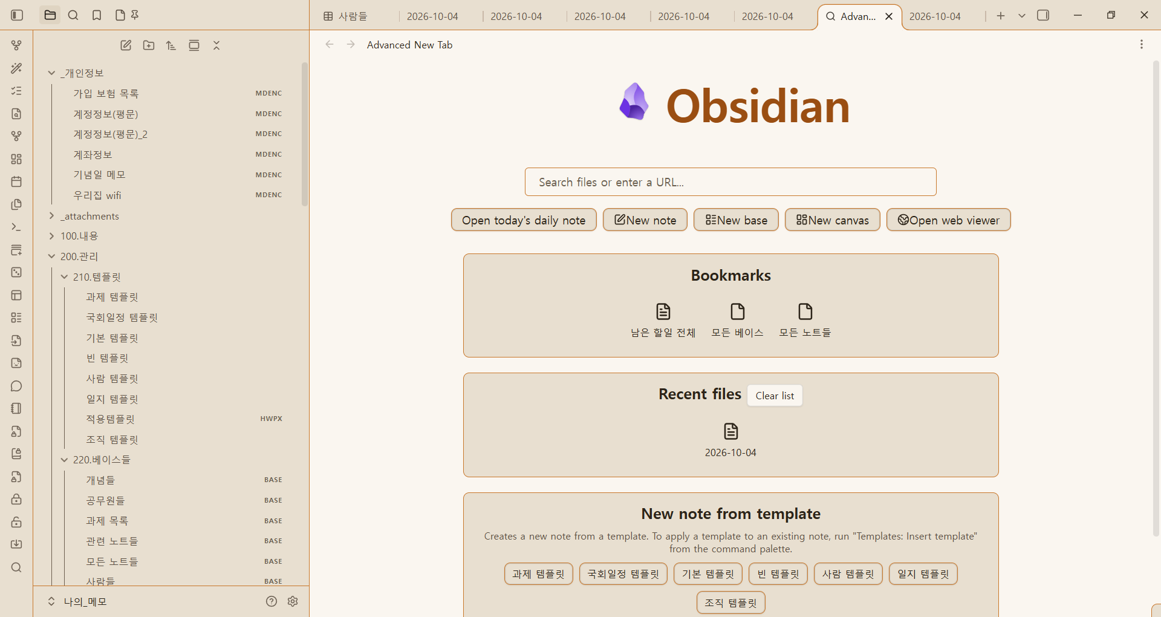Switch to the 사람들 tab

[353, 16]
